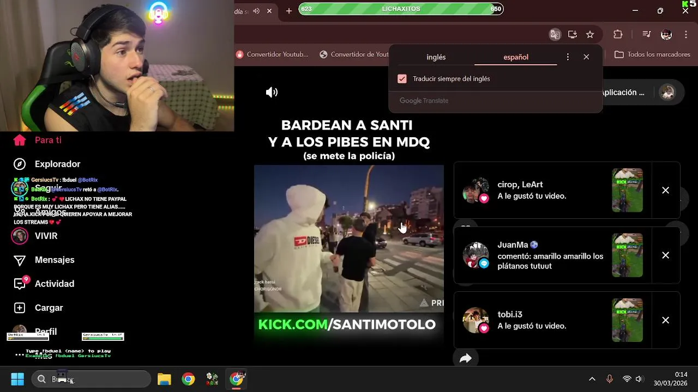The width and height of the screenshot is (698, 392).
Task: Open the Wi-Fi network tray icon
Action: tap(627, 379)
